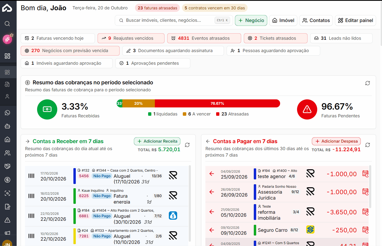Viewport: 382px width, 246px height.
Task: Open the 31 Leads não lidos chip
Action: [341, 38]
